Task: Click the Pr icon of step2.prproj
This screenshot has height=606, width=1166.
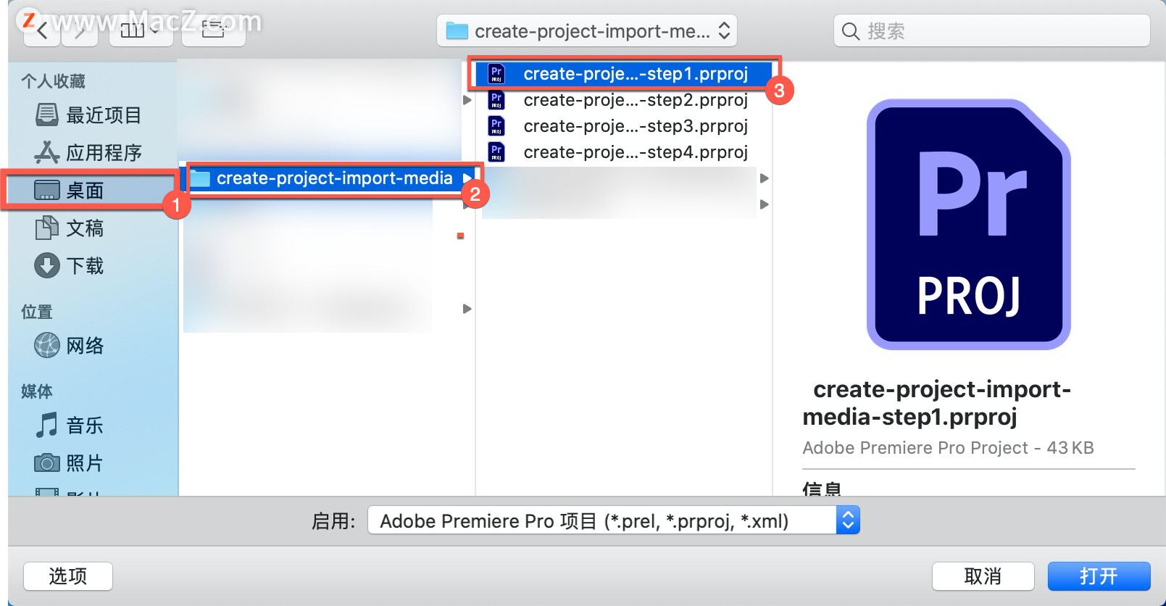Action: point(496,100)
